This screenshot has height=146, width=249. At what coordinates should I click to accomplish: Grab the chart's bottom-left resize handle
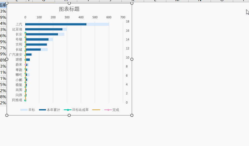7,115
